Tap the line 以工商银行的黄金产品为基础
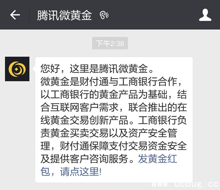Screen dimensions: 220x190 104,94
